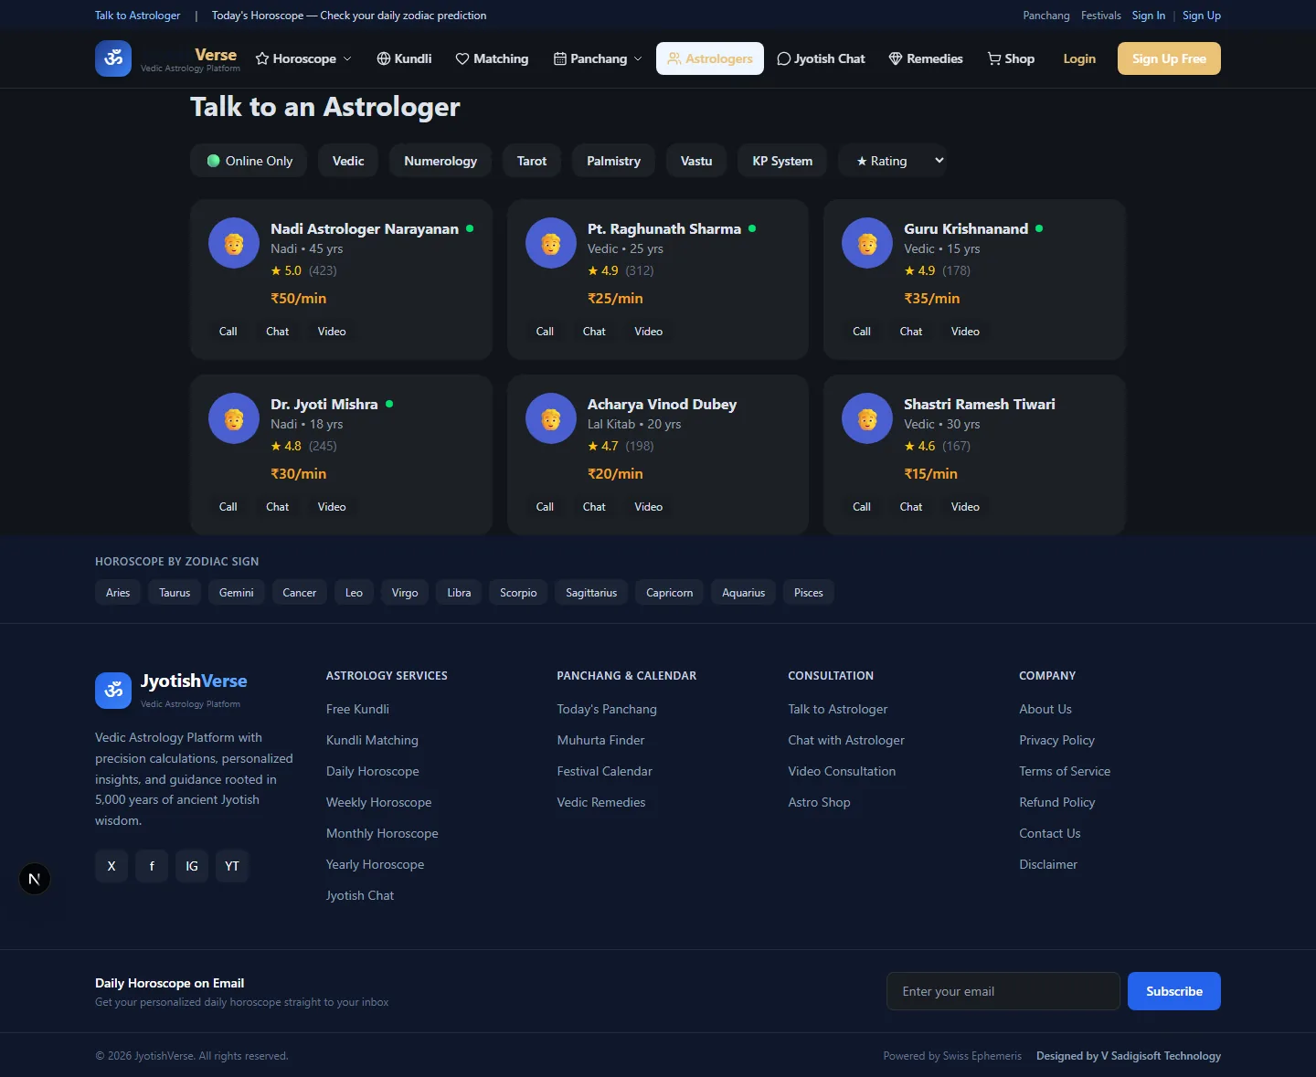Screen dimensions: 1316x1077
Task: Click the Login link in header
Action: point(1079,58)
